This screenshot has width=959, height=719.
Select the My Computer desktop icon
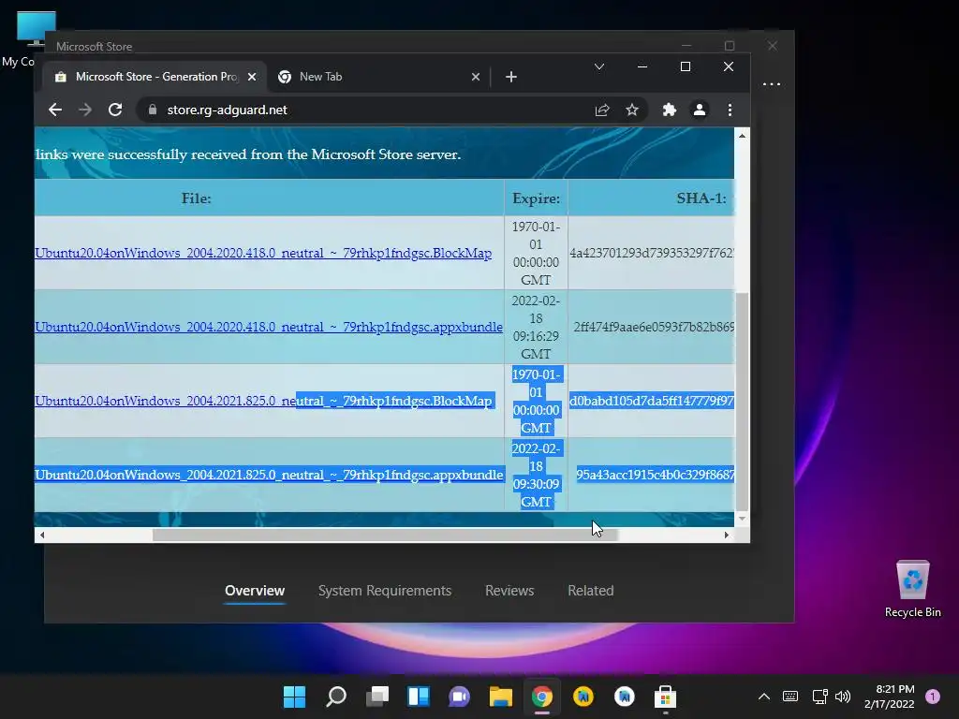(x=22, y=39)
